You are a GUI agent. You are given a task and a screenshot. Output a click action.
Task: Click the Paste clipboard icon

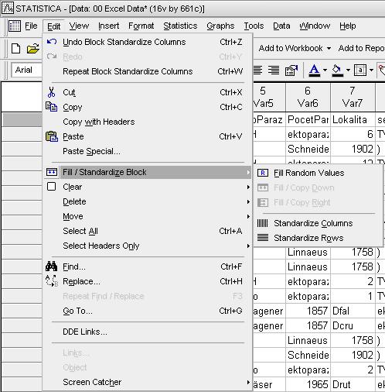(52, 136)
